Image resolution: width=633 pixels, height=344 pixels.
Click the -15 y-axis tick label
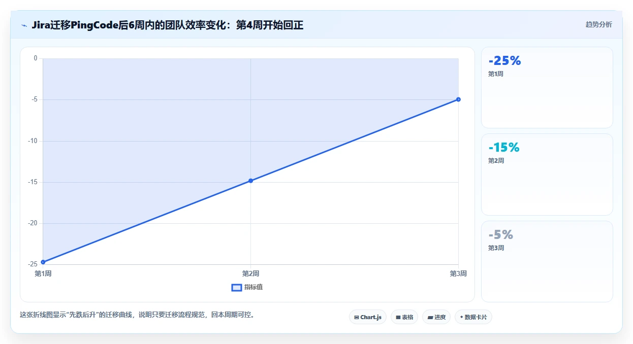33,182
